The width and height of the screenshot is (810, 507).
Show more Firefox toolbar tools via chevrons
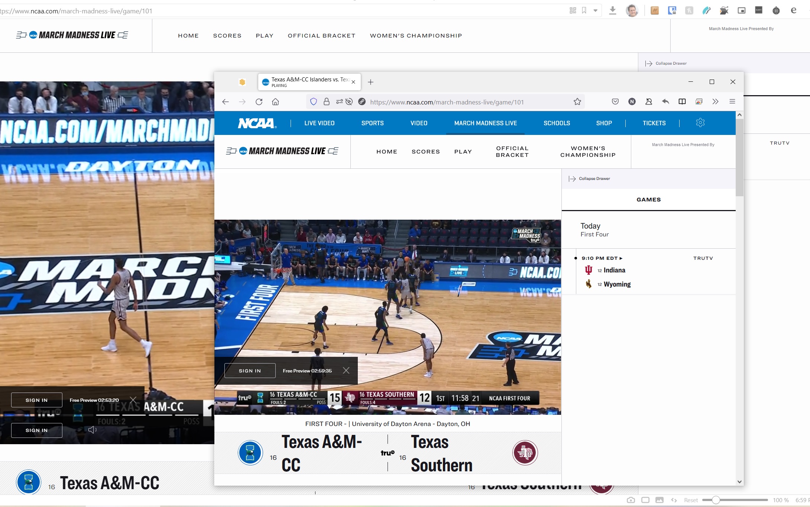[716, 101]
